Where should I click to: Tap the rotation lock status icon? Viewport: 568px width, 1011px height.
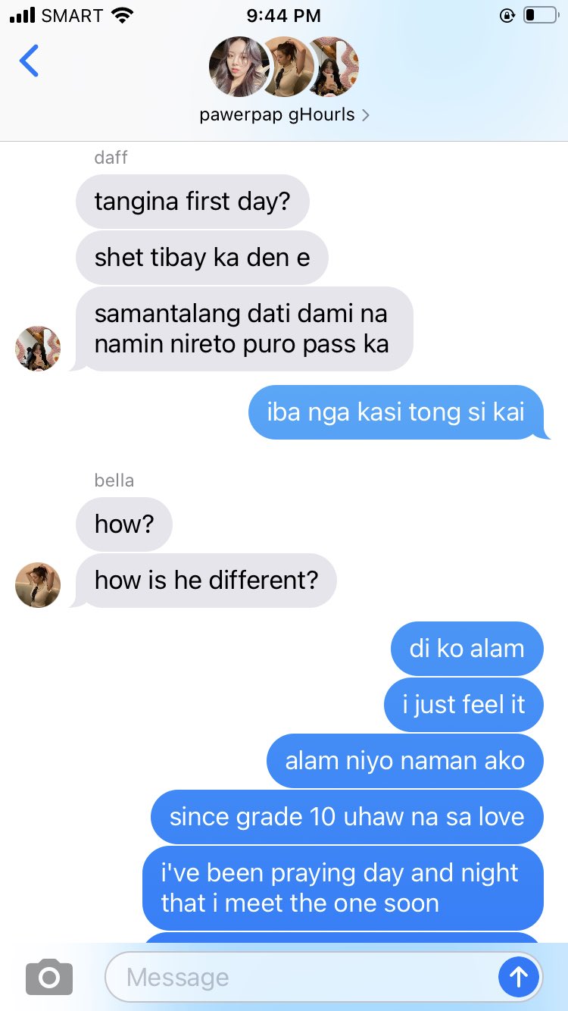507,15
